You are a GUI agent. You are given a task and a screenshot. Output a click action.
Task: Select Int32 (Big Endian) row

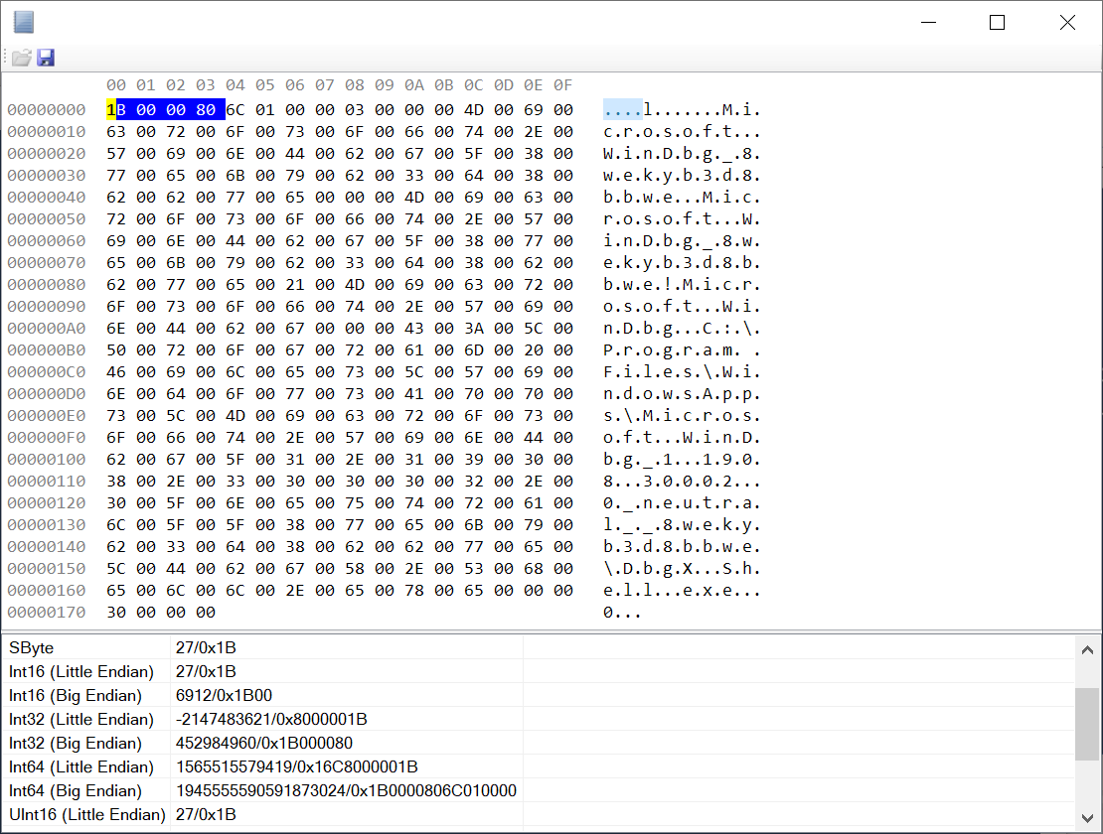tap(539, 744)
